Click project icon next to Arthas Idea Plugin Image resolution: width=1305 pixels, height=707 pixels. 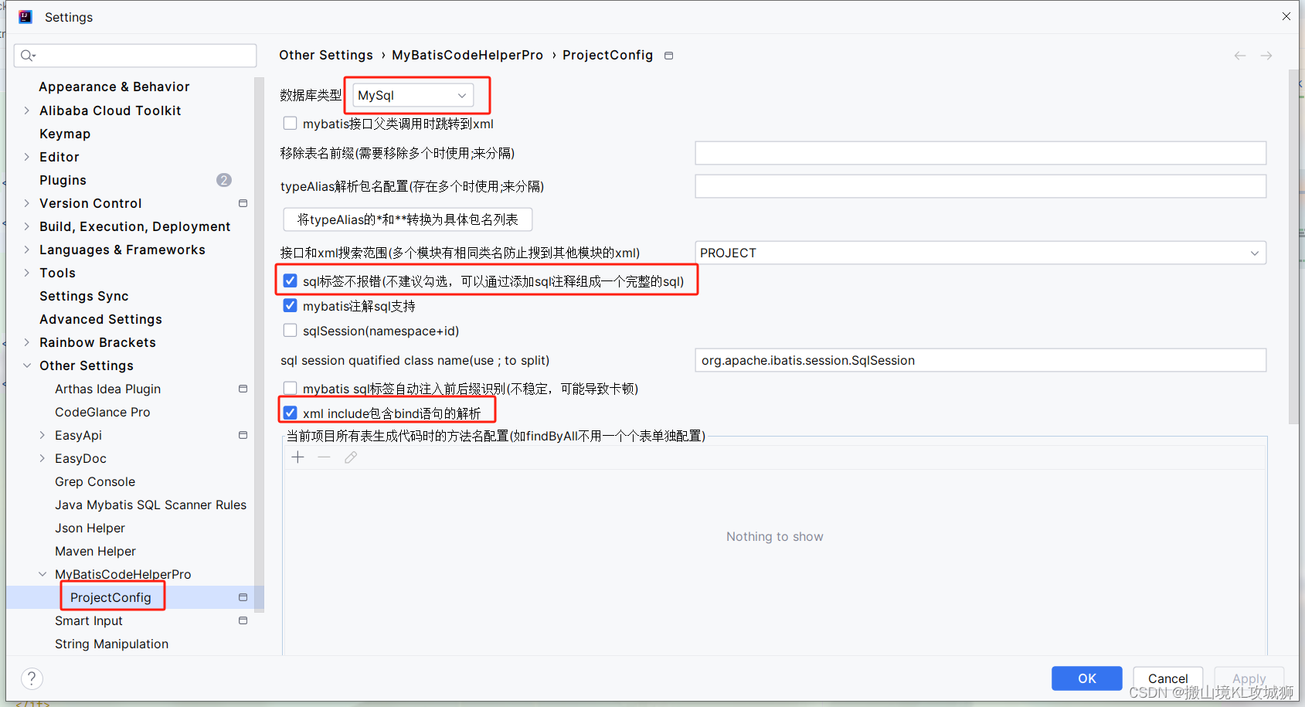(243, 389)
